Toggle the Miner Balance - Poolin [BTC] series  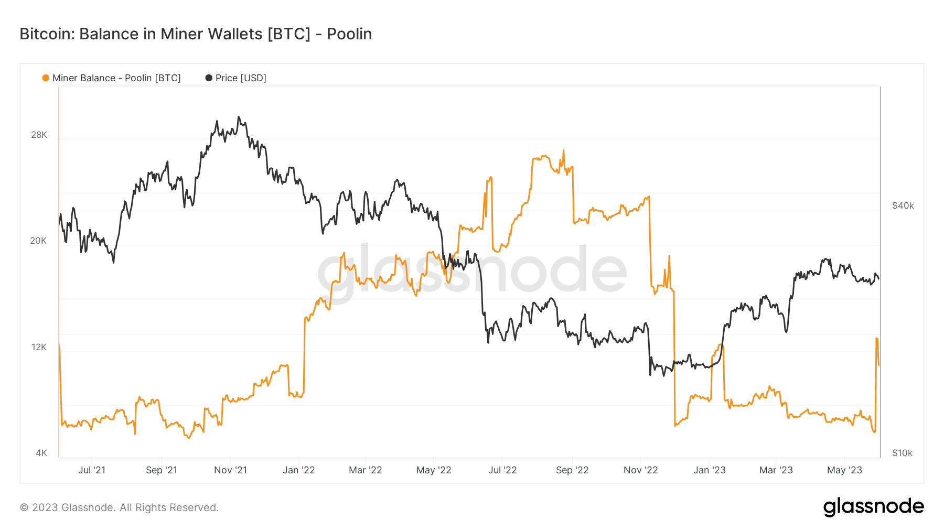click(x=116, y=78)
